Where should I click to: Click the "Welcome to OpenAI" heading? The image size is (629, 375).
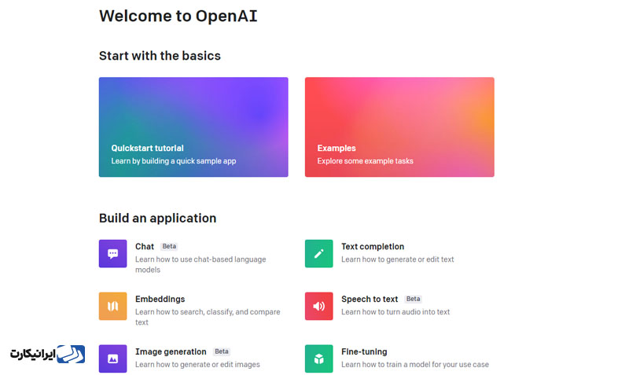click(x=178, y=16)
